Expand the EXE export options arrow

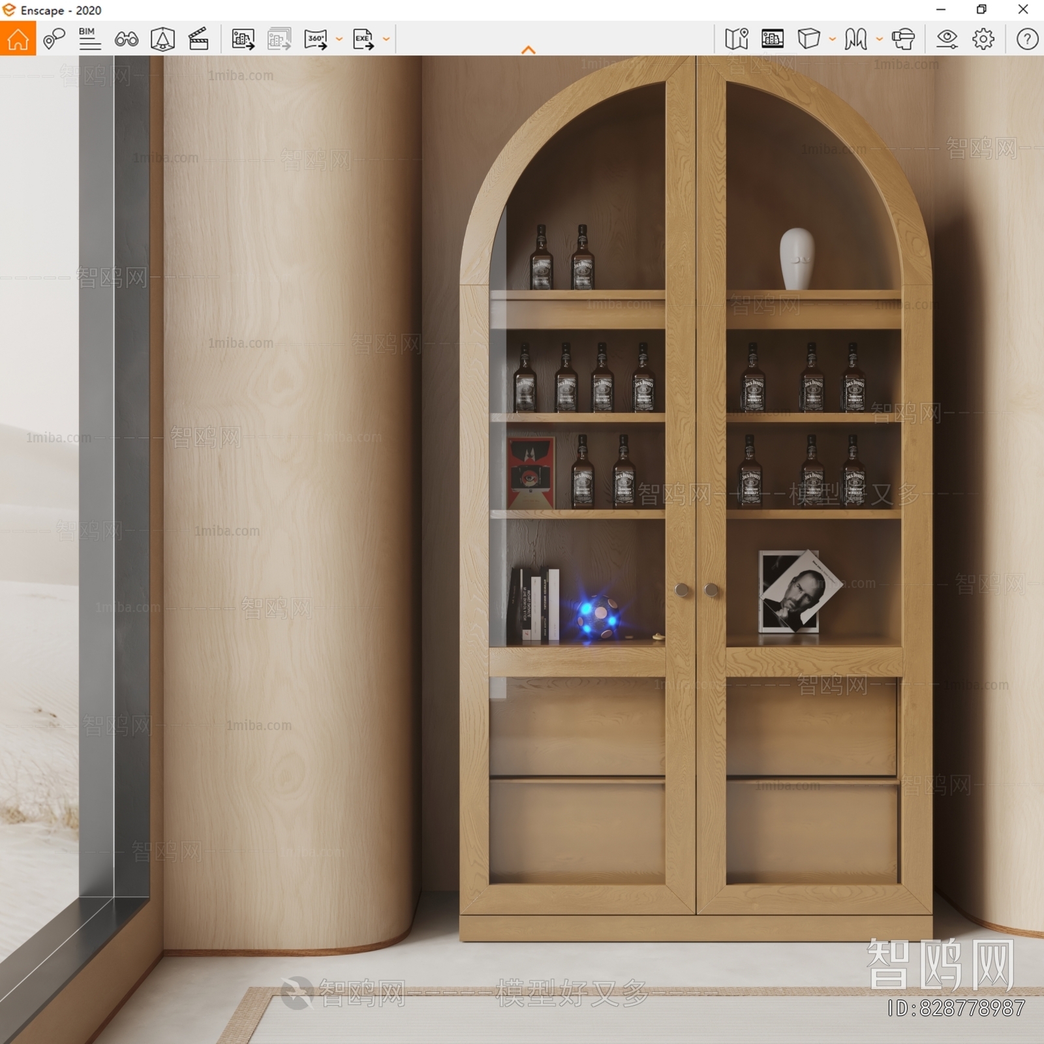point(386,39)
